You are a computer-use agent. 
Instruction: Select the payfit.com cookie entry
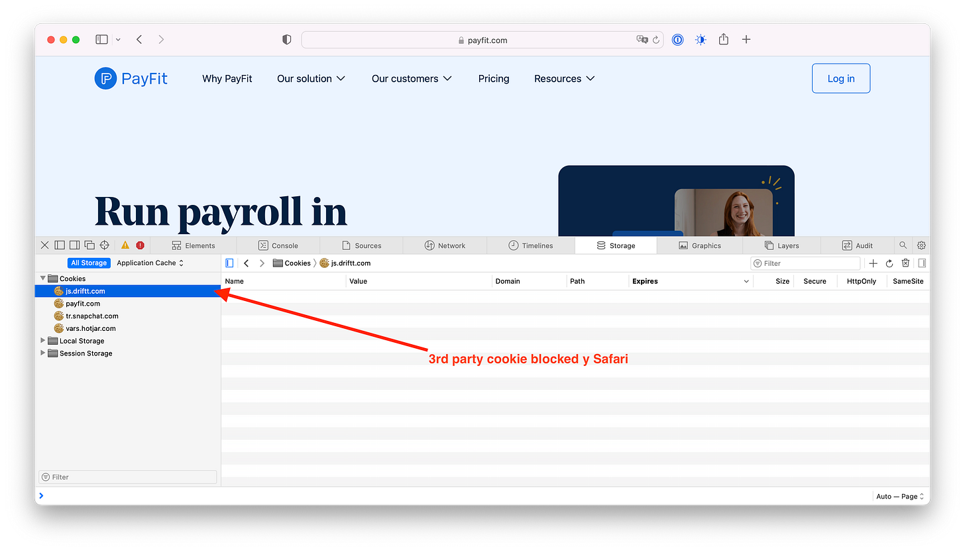coord(128,304)
